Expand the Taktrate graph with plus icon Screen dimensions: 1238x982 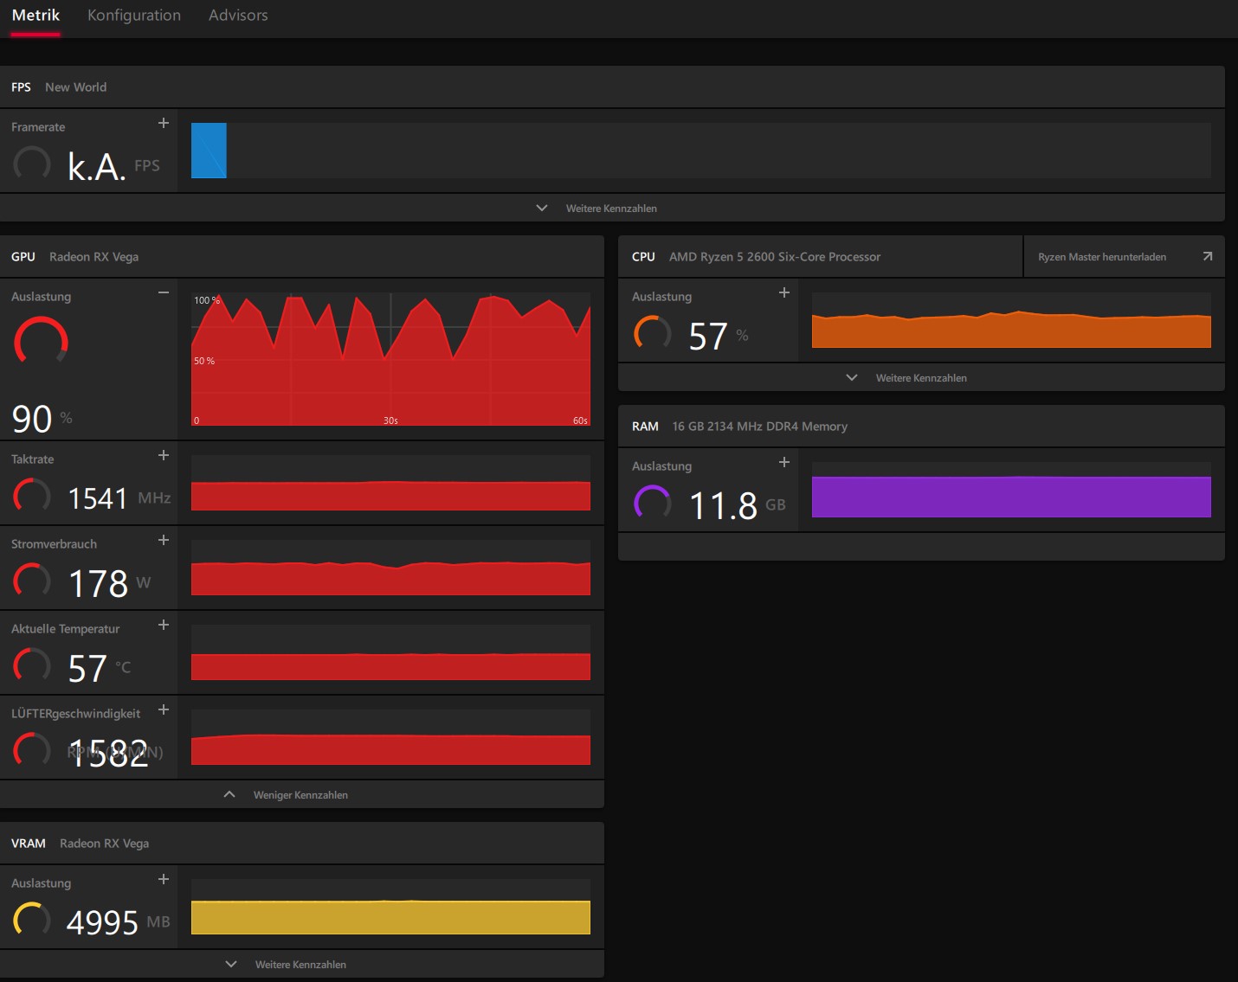click(164, 456)
